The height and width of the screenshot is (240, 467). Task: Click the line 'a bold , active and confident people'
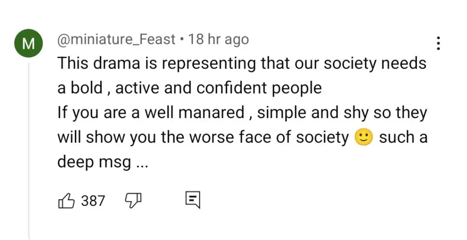[189, 88]
